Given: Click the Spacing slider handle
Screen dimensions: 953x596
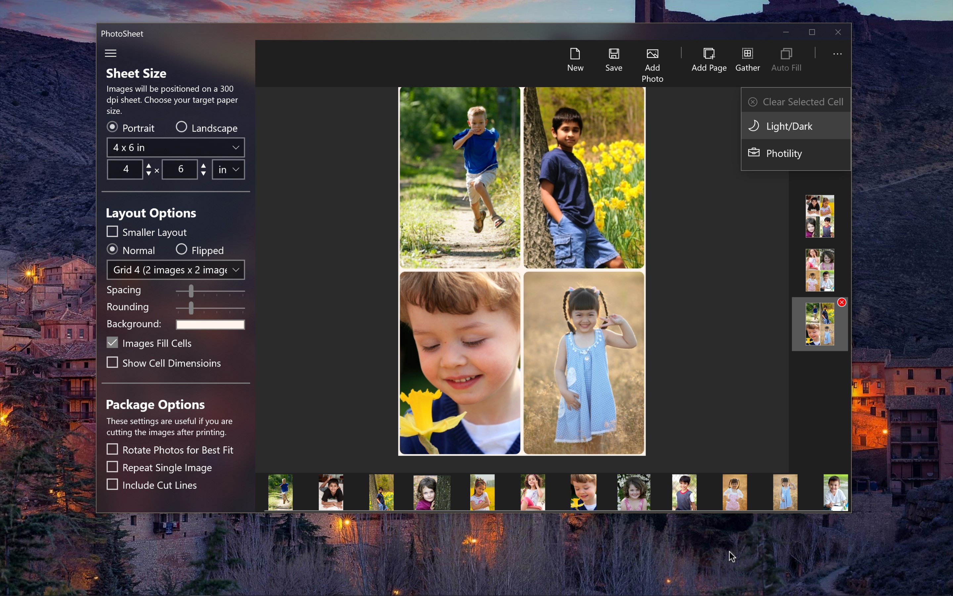Looking at the screenshot, I should [191, 291].
